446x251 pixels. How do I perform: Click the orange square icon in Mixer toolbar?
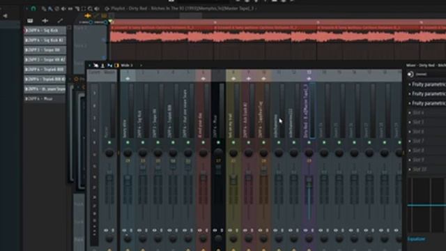[116, 66]
